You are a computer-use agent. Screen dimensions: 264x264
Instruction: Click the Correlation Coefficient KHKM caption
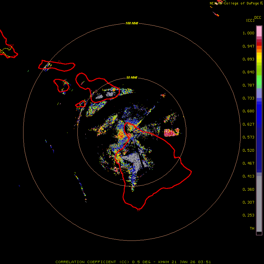133,262
